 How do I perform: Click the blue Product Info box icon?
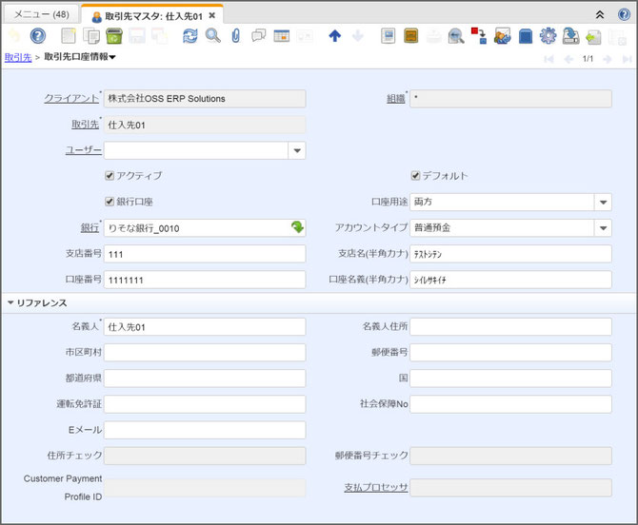(x=526, y=36)
